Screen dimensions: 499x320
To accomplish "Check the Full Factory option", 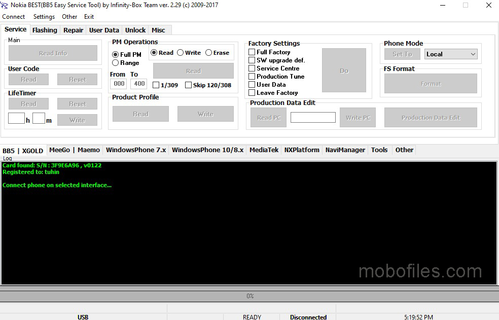I will 269,52.
